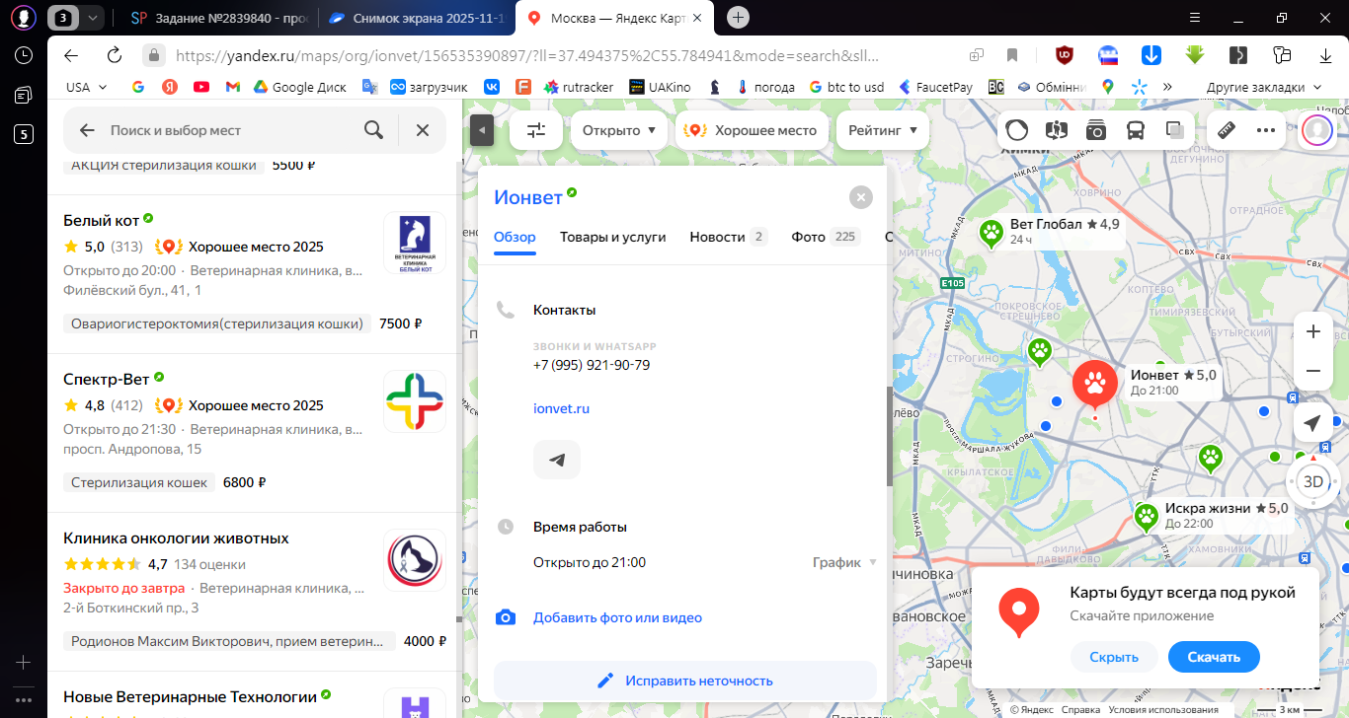Zoom in on the map with plus
1349x718 pixels.
pyautogui.click(x=1312, y=332)
